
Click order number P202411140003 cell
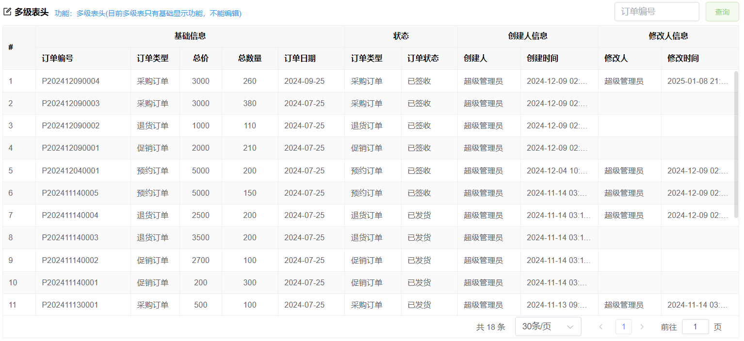tap(70, 238)
